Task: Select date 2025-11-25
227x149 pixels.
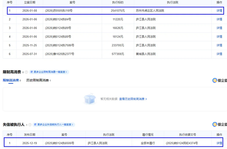Action: click(30, 45)
